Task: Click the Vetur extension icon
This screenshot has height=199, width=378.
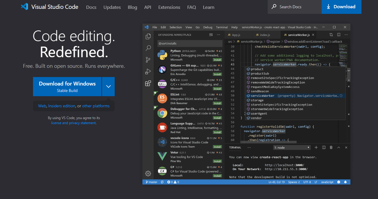Action: pos(162,156)
